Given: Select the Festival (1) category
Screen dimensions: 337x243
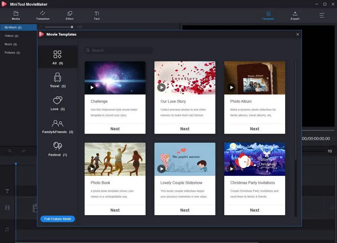Looking at the screenshot, I should (58, 149).
